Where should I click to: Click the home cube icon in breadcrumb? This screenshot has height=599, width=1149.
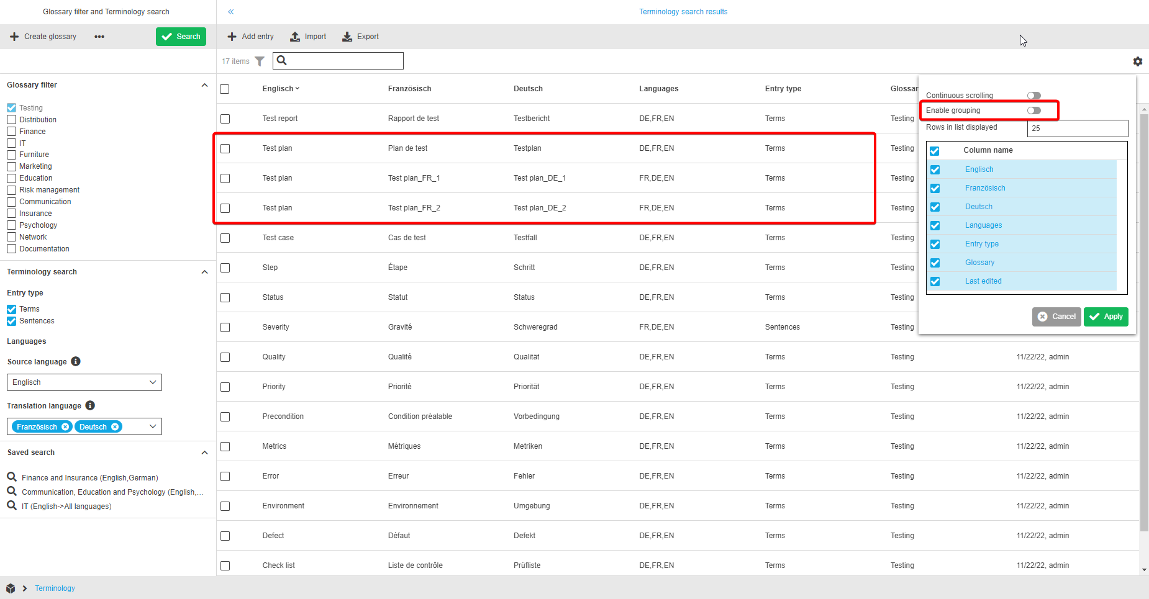click(11, 588)
